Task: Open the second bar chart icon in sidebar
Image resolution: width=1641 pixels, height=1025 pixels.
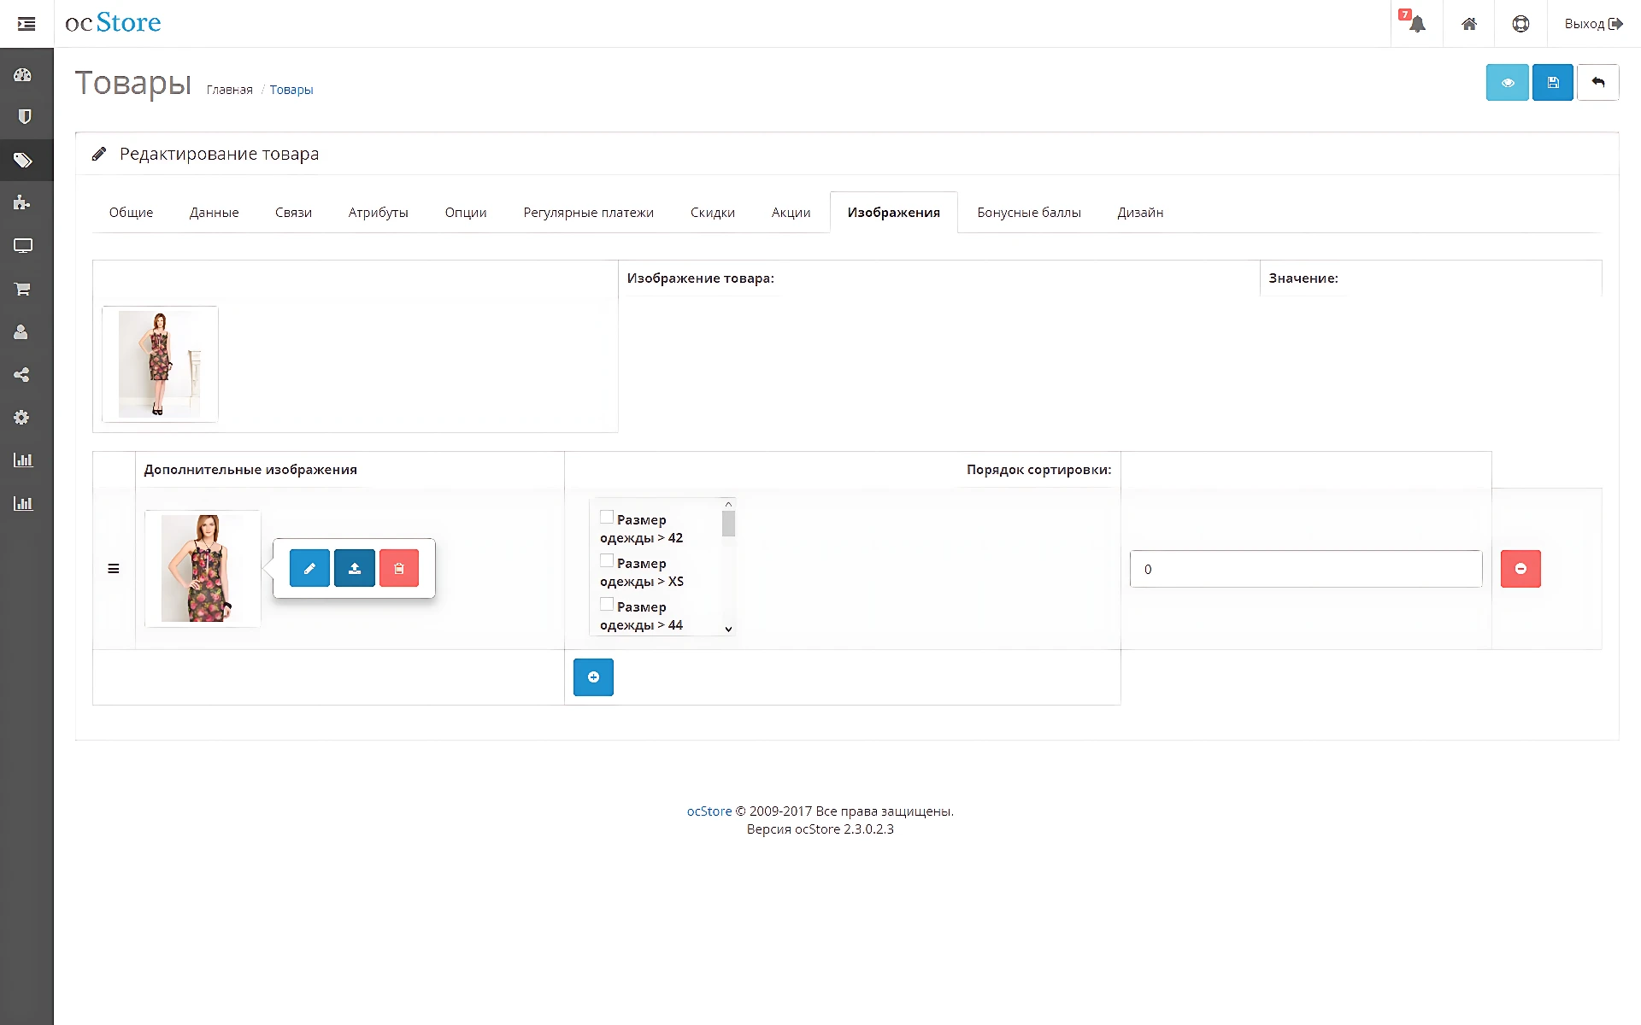Action: 23,503
